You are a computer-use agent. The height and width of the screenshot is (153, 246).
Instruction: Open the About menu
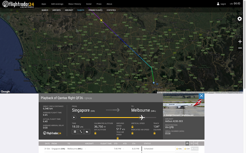pyautogui.click(x=109, y=4)
